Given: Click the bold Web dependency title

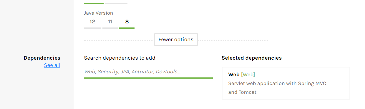Looking at the screenshot, I should [234, 75].
